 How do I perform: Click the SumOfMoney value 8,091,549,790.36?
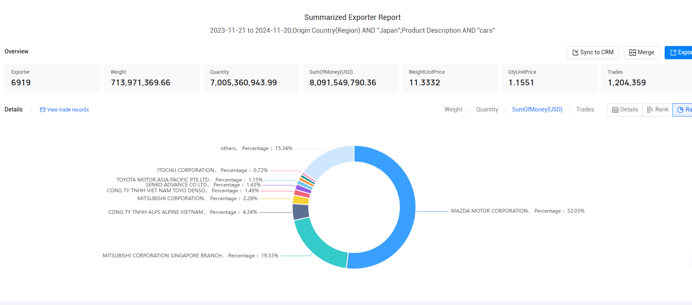(x=343, y=82)
